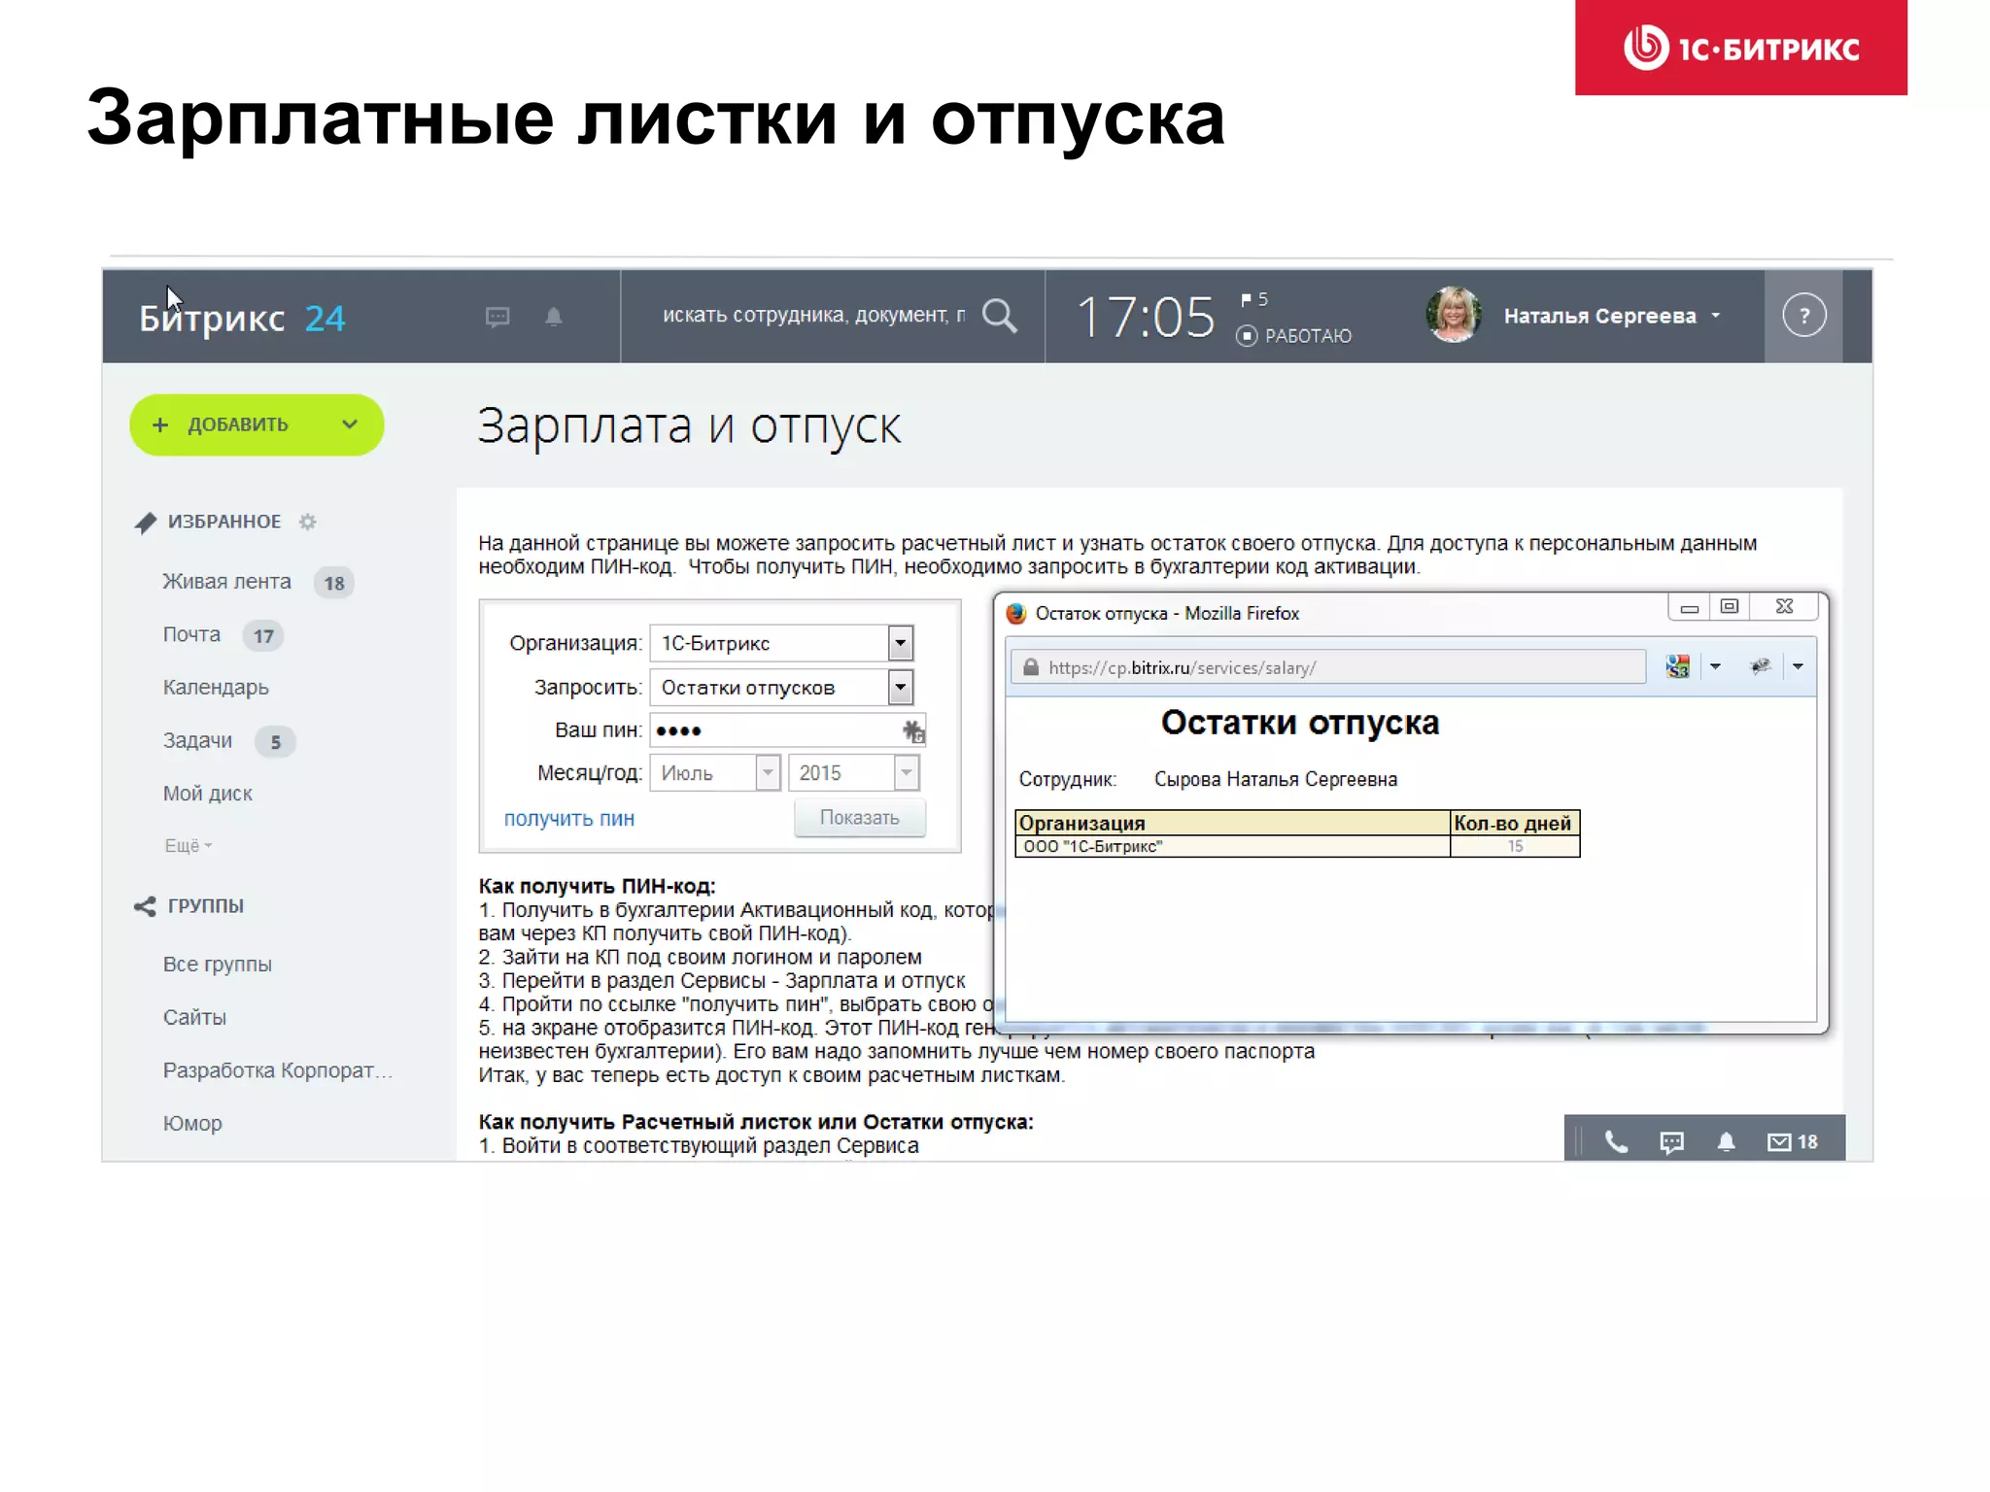Open the year dropdown showing 2015
The width and height of the screenshot is (1990, 1492).
853,773
